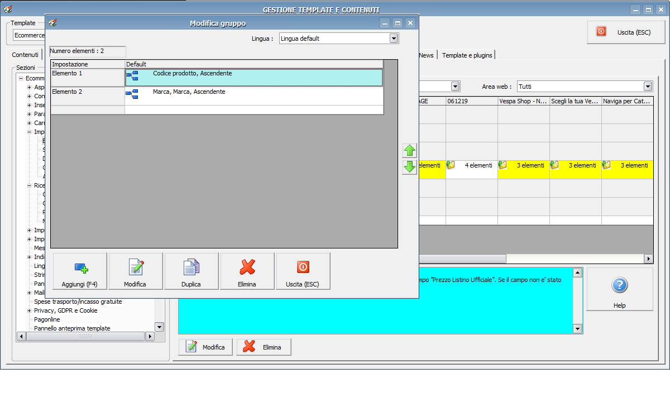Click the tree icon in Elemento 2 row
Screen dimensions: 670x397
point(132,94)
